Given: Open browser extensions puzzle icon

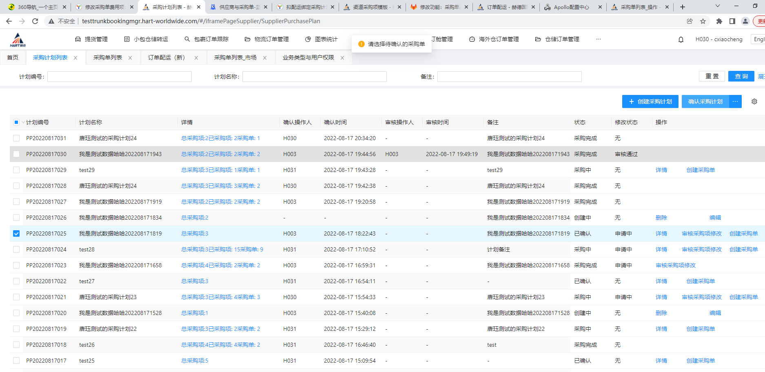Looking at the screenshot, I should click(719, 21).
